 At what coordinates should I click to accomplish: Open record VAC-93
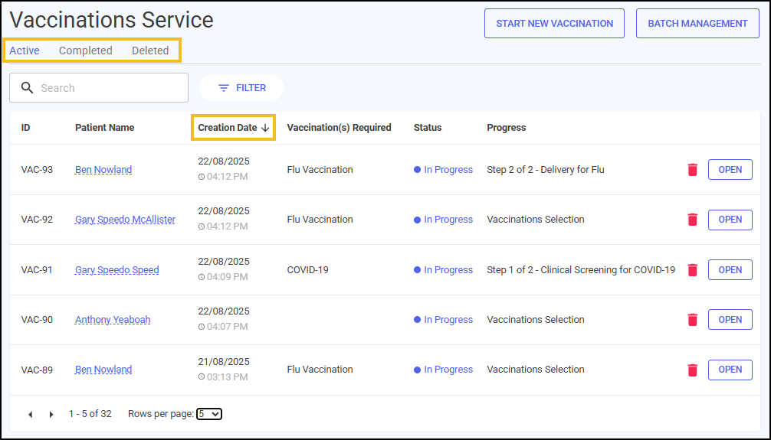(730, 170)
